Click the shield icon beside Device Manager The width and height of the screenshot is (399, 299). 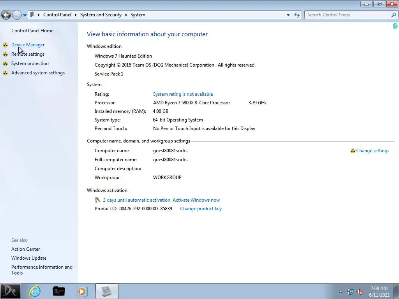5,45
